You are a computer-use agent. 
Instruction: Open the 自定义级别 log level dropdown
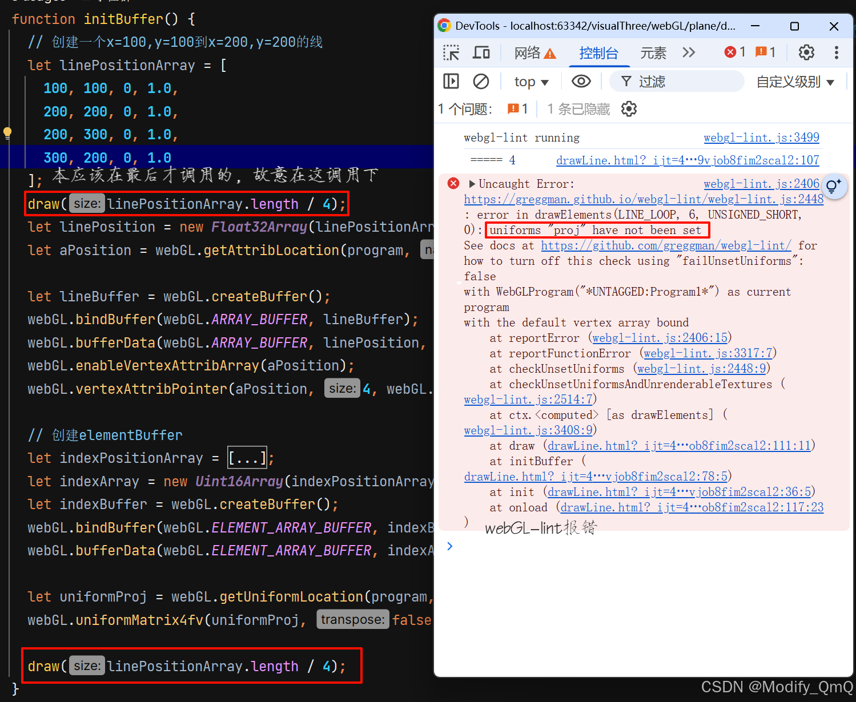click(795, 82)
